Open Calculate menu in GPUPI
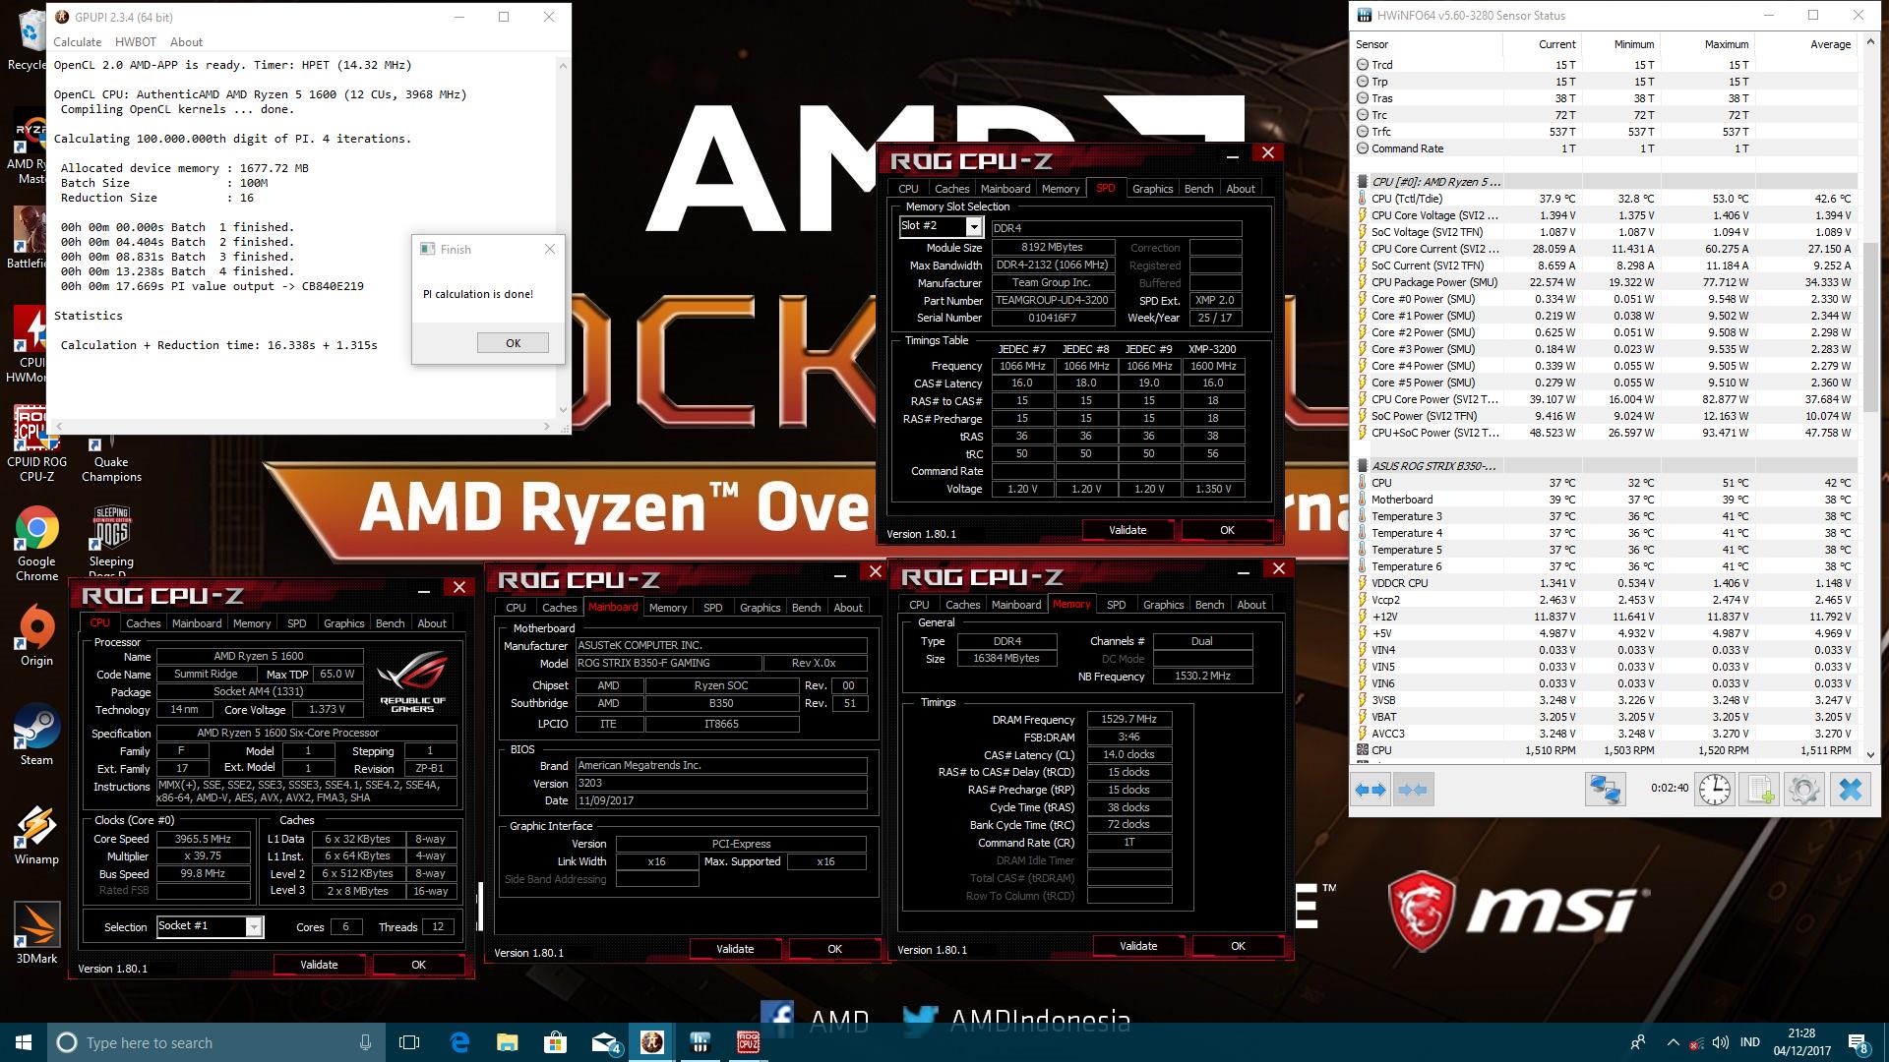Screen dimensions: 1889x1062 click(77, 42)
